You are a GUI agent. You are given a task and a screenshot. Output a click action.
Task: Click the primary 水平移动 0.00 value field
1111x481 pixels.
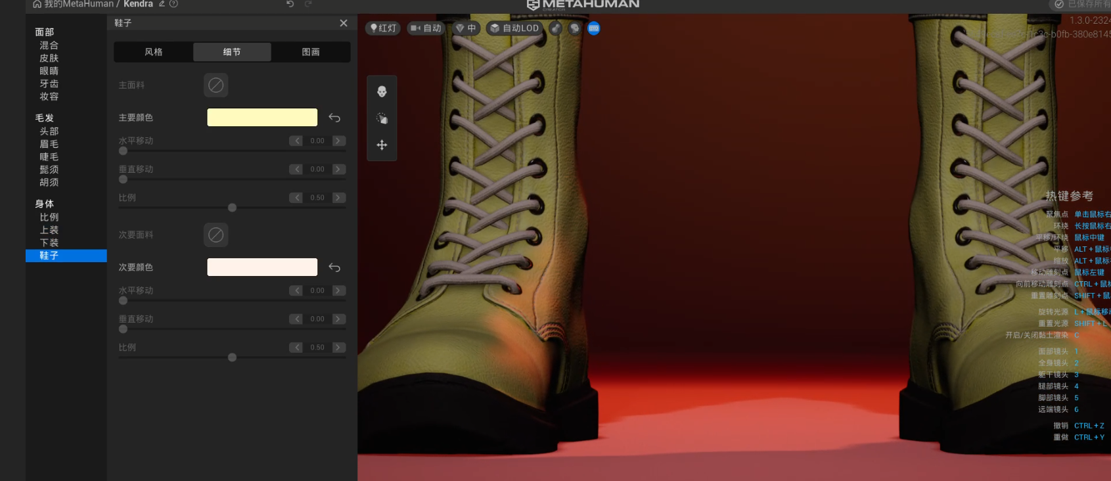(x=317, y=141)
